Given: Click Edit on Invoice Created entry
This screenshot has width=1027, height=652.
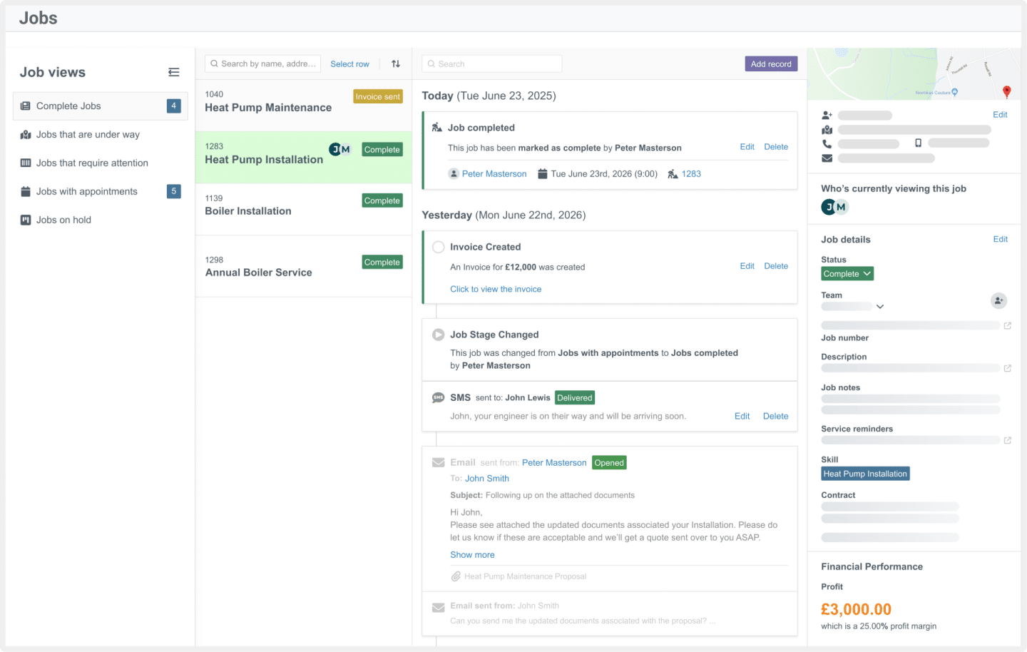Looking at the screenshot, I should click(747, 266).
